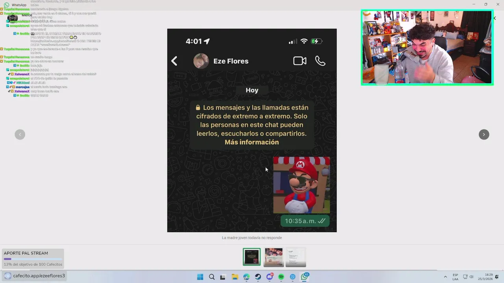Image resolution: width=504 pixels, height=283 pixels.
Task: Go to the next image with the right arrow
Action: pyautogui.click(x=484, y=134)
